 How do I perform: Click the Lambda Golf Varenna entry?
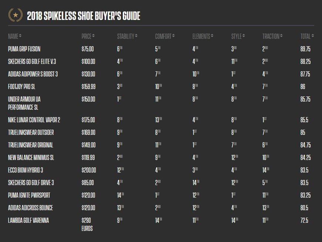point(28,221)
